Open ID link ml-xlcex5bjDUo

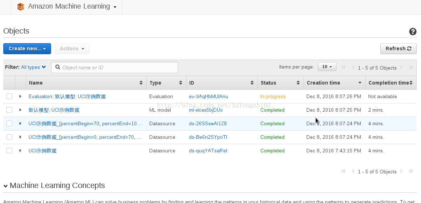click(206, 110)
